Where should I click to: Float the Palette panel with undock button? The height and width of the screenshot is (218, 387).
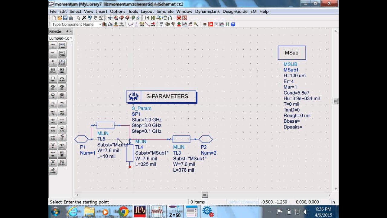click(x=67, y=31)
